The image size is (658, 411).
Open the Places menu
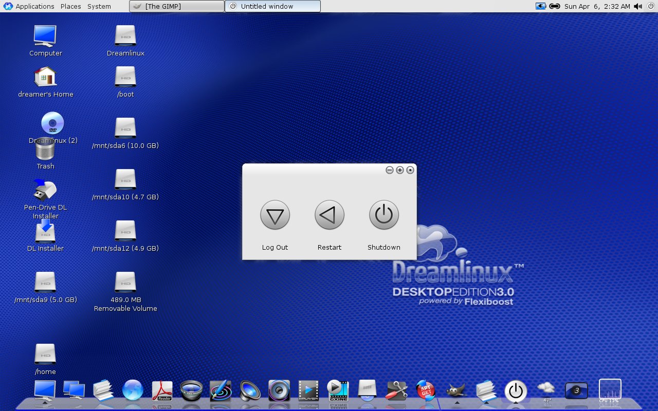(x=70, y=6)
